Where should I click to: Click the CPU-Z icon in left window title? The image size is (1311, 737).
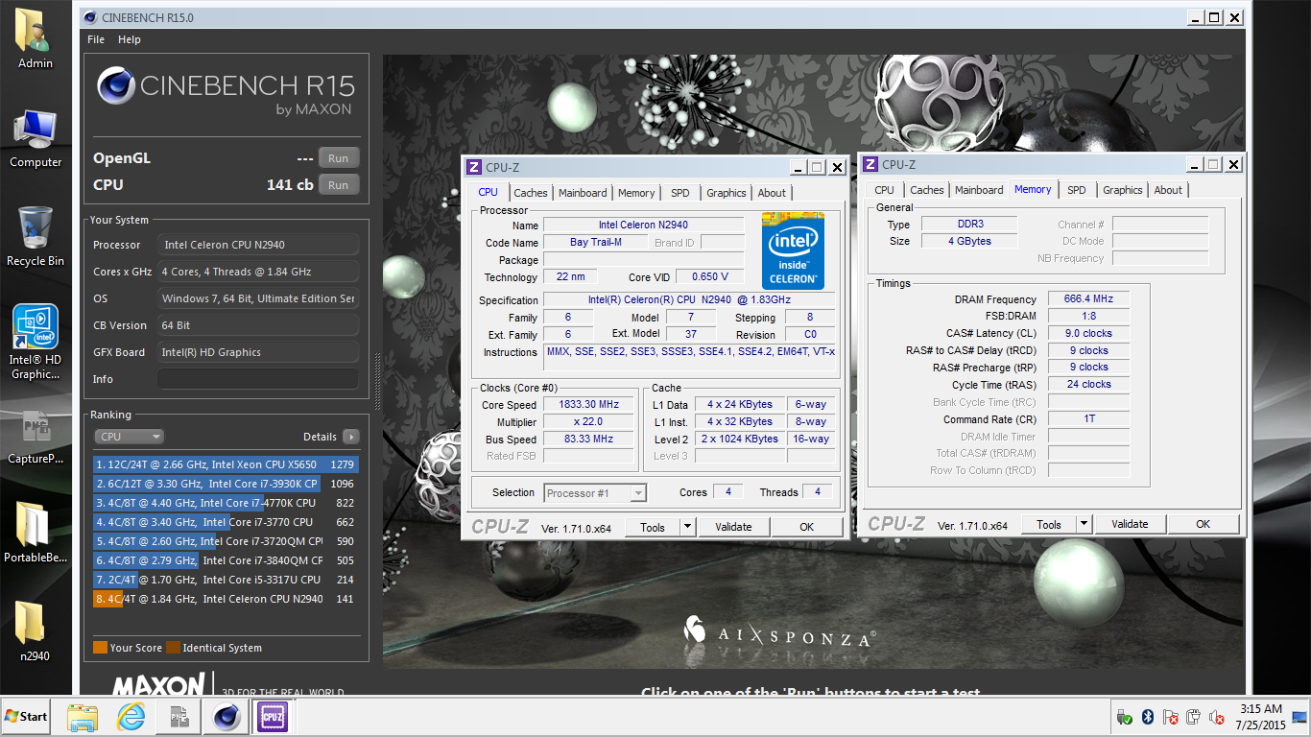coord(474,168)
